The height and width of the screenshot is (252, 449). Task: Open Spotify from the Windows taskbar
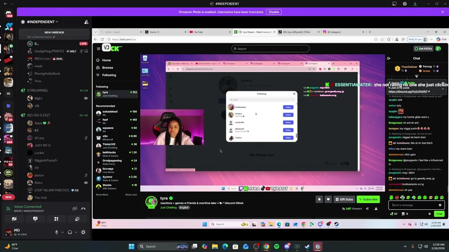click(276, 246)
